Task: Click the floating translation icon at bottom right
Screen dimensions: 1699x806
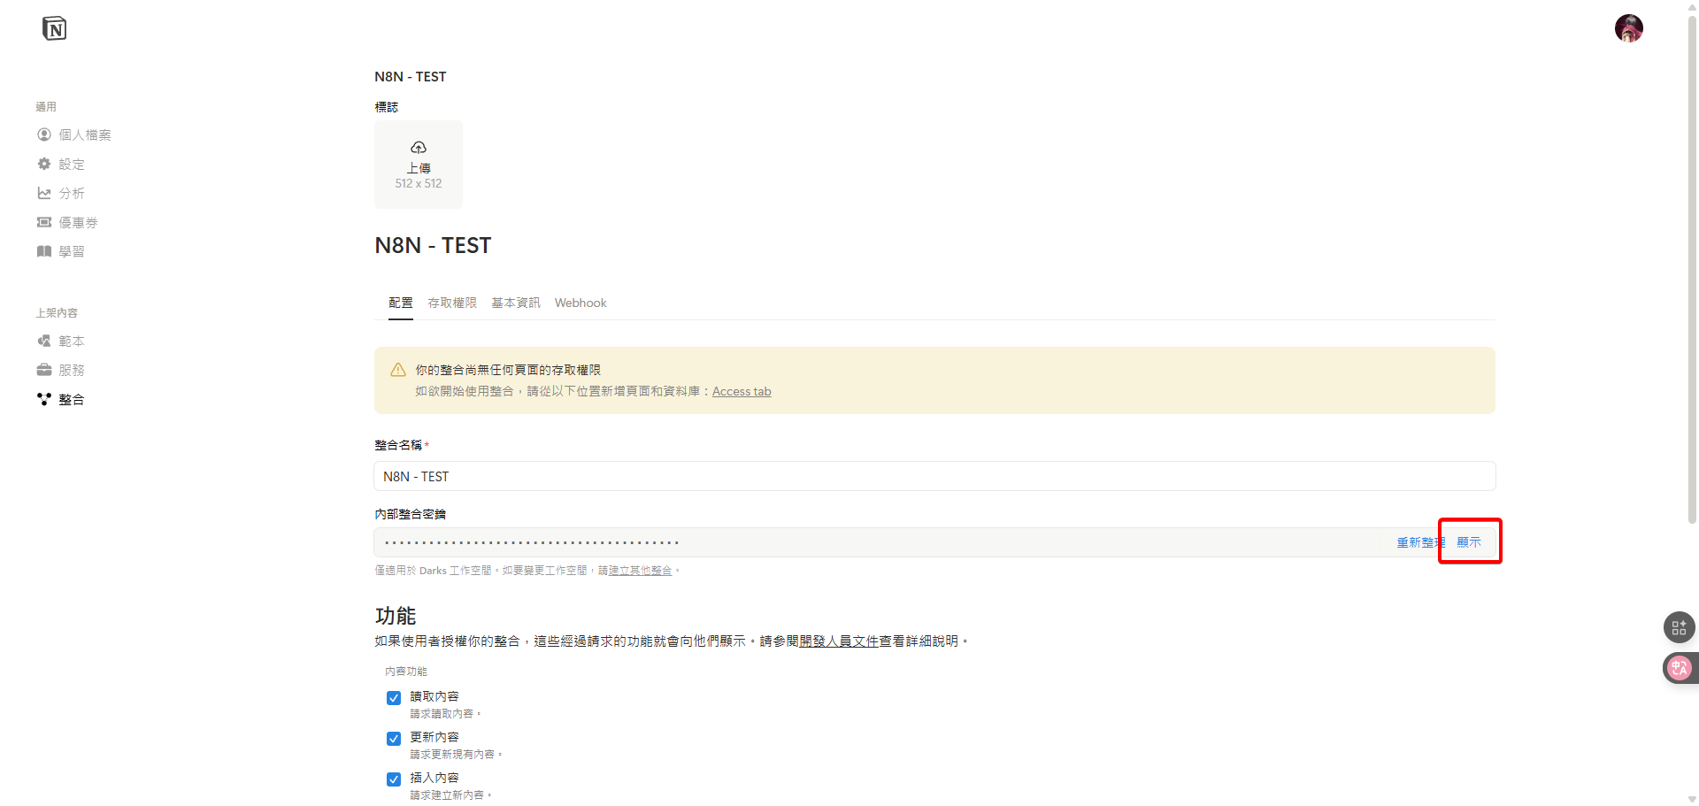Action: click(1679, 668)
